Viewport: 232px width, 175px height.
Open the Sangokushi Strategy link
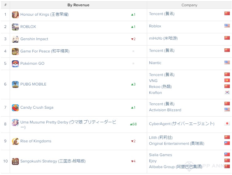click(53, 161)
